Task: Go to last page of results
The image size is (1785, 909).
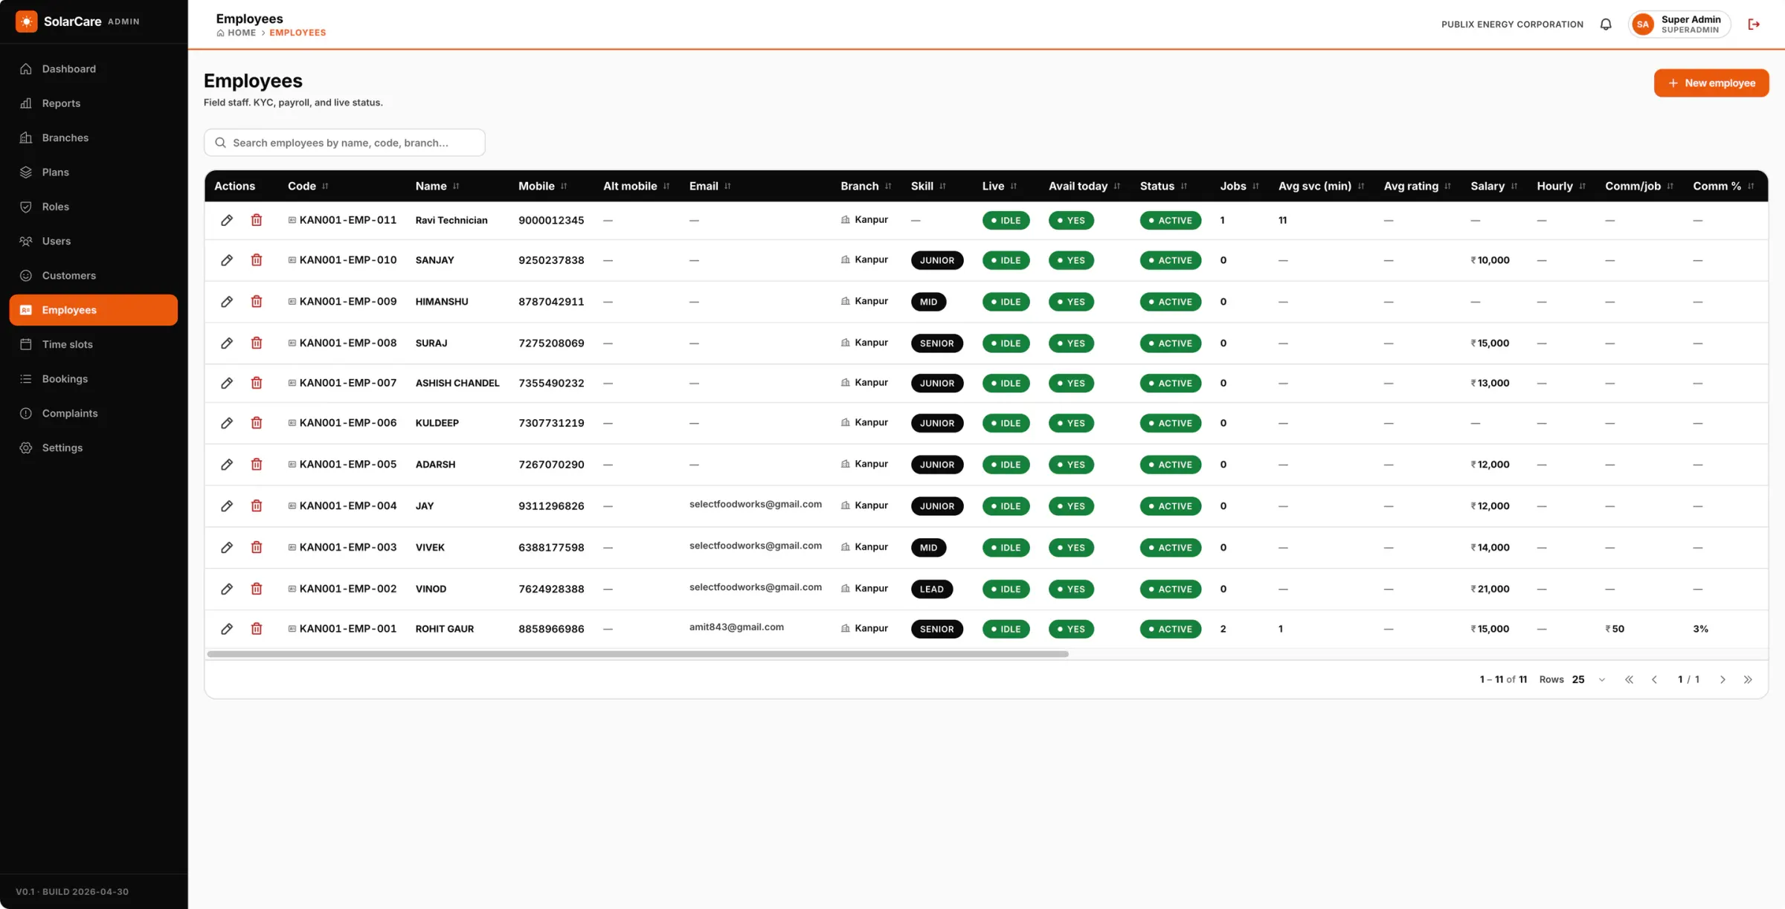Action: point(1748,679)
